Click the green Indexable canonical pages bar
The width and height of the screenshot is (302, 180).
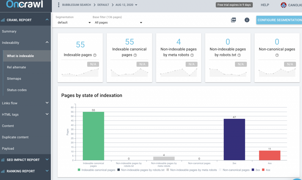(x=93, y=136)
